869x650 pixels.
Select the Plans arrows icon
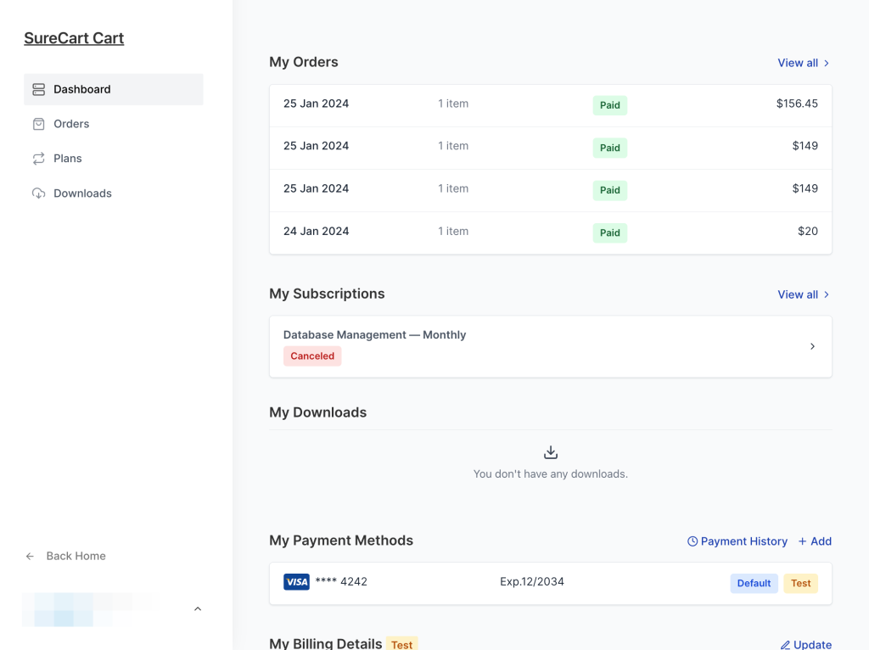[x=38, y=158]
